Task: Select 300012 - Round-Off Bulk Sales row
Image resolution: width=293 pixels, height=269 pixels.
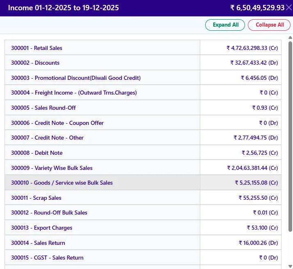Action: pos(143,212)
